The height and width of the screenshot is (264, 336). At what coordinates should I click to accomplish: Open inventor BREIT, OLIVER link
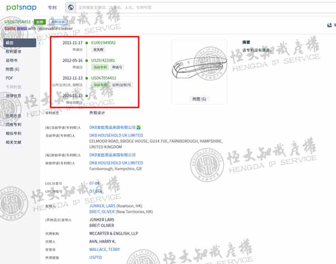pos(102,212)
